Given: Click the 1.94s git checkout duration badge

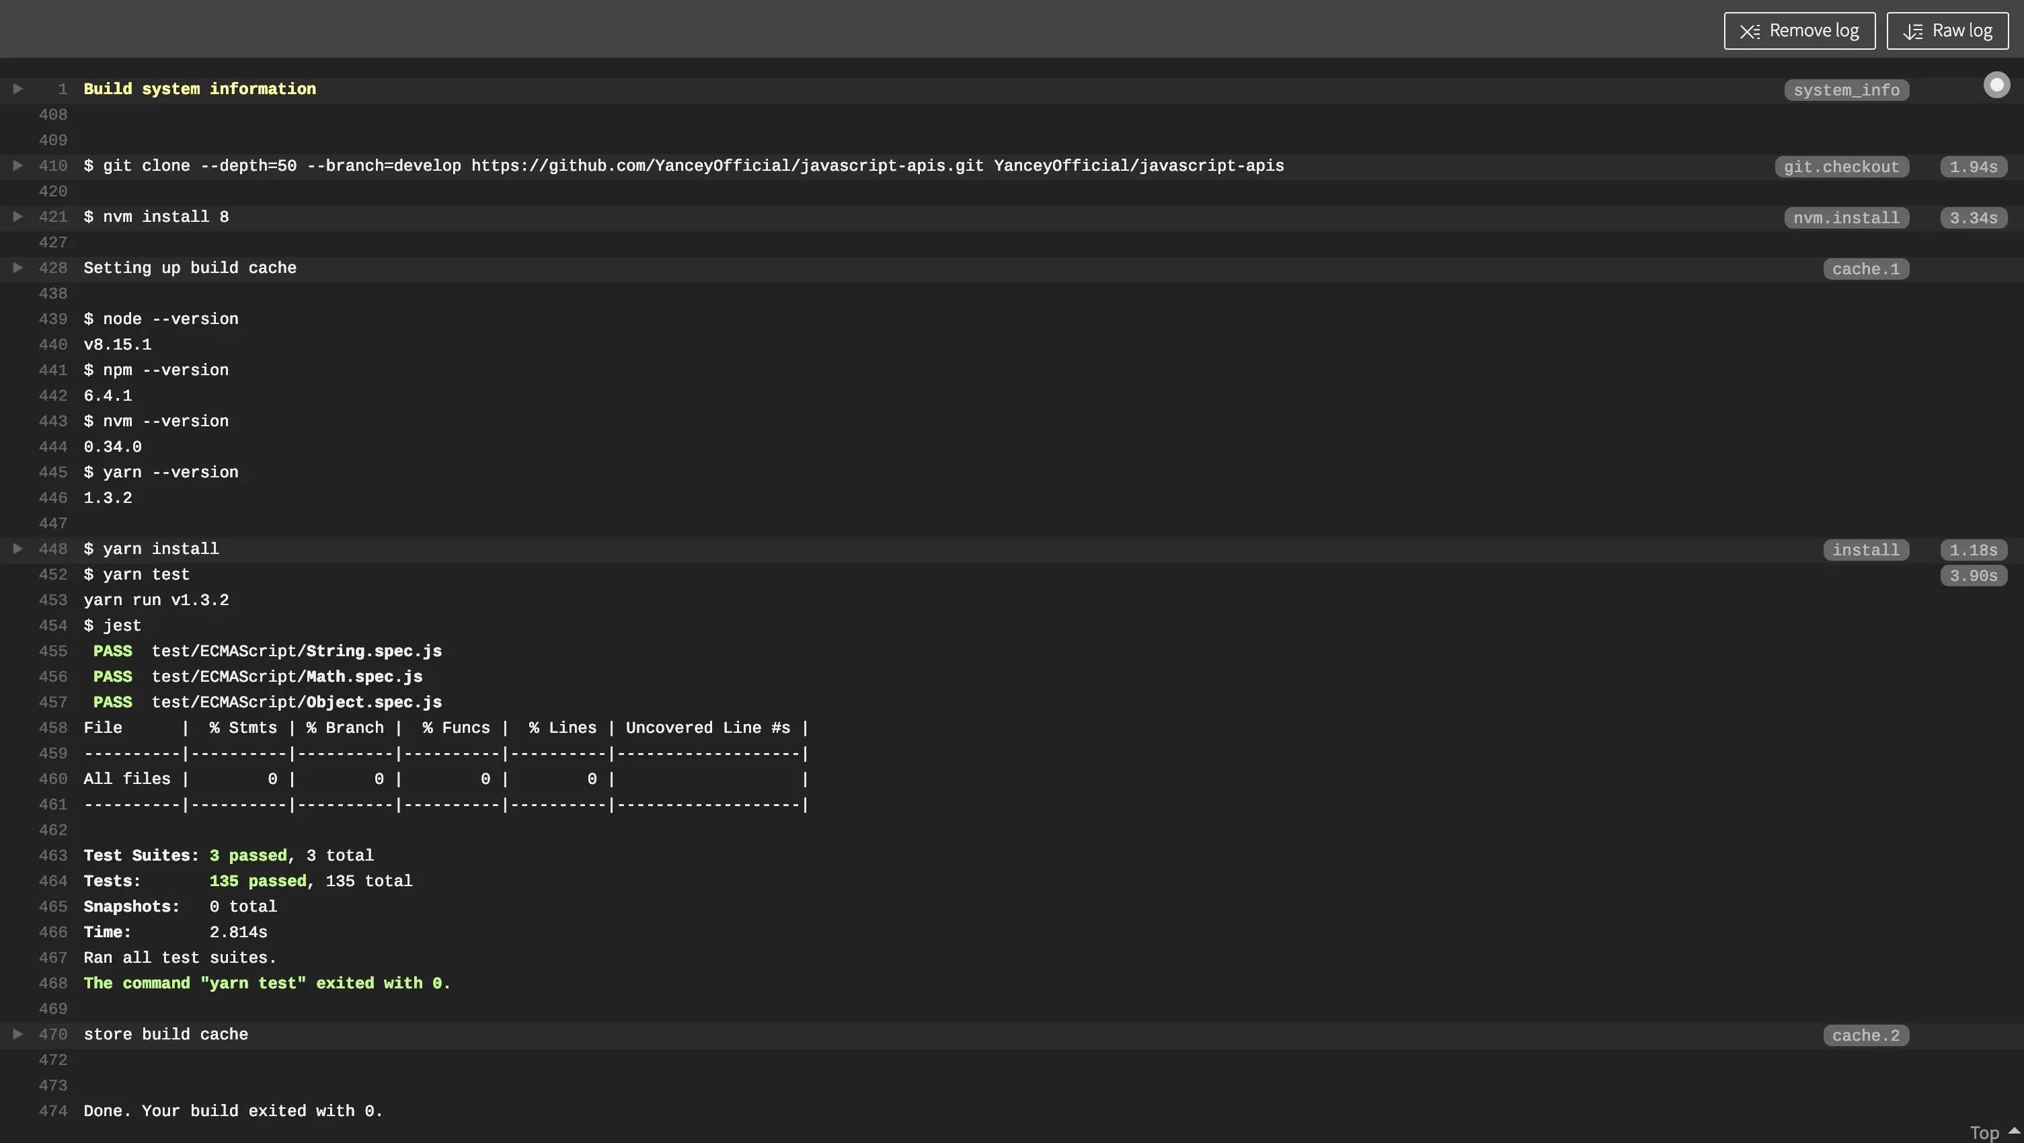Looking at the screenshot, I should tap(1973, 167).
